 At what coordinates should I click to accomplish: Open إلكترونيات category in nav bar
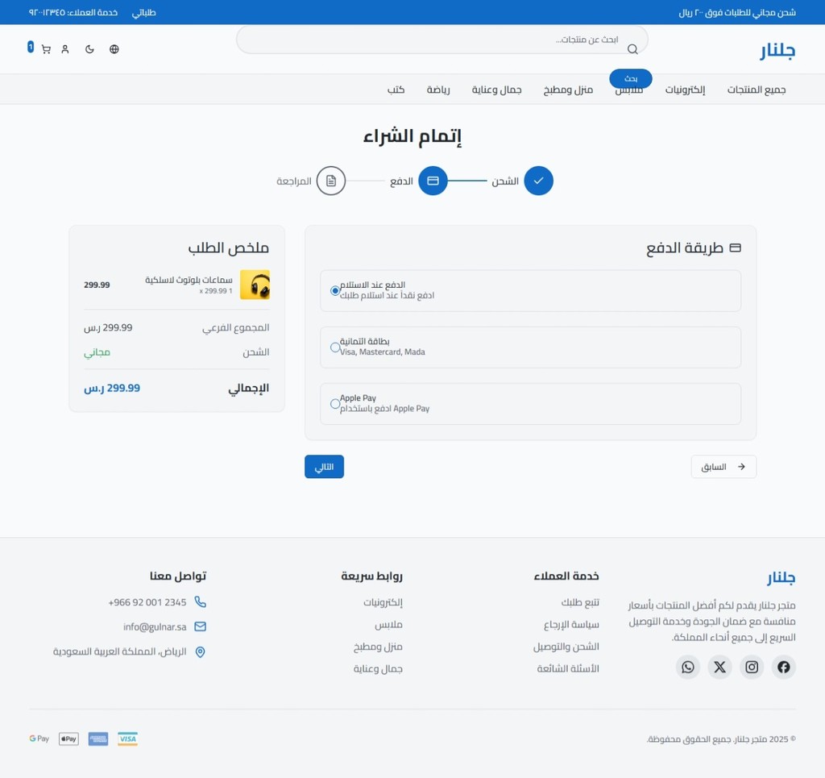685,89
